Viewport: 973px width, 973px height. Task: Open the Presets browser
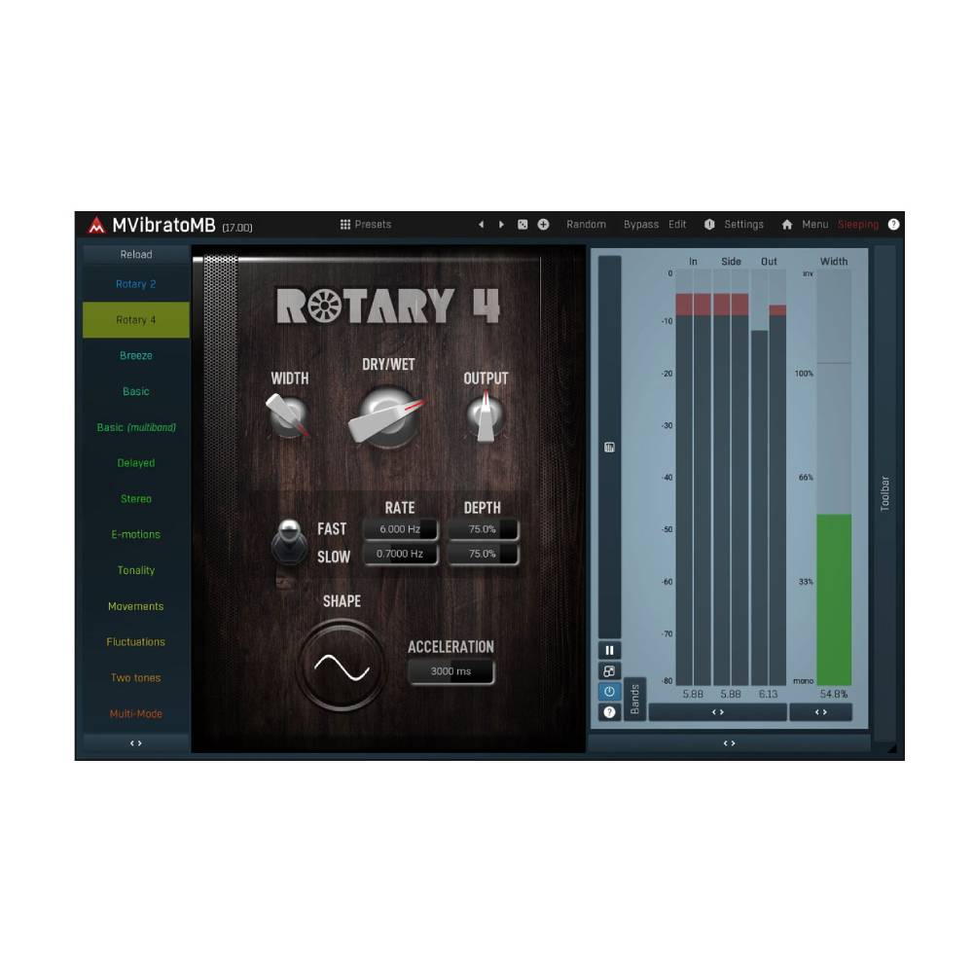pos(366,225)
